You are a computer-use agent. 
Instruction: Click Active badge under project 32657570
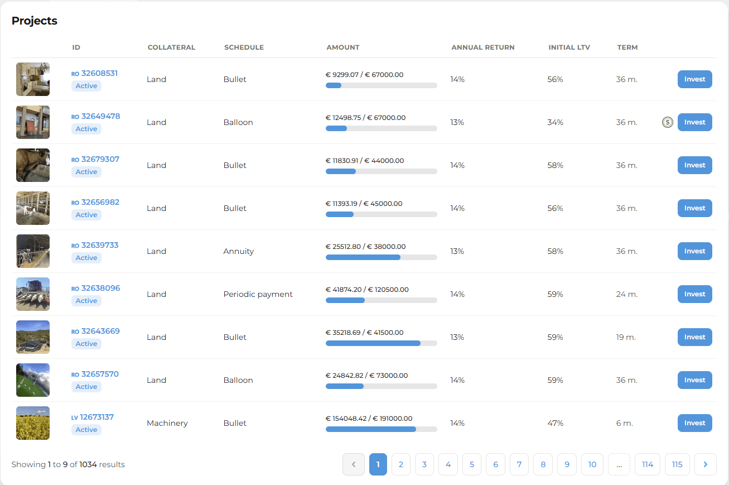(x=86, y=387)
